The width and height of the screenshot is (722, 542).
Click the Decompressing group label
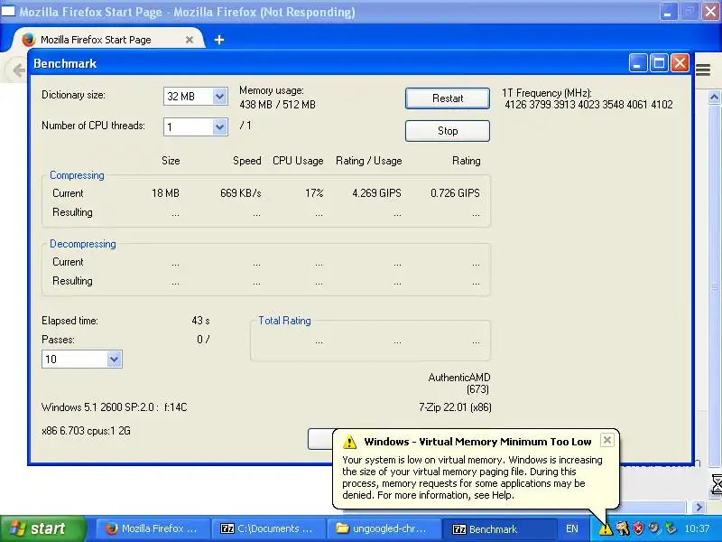tap(83, 244)
